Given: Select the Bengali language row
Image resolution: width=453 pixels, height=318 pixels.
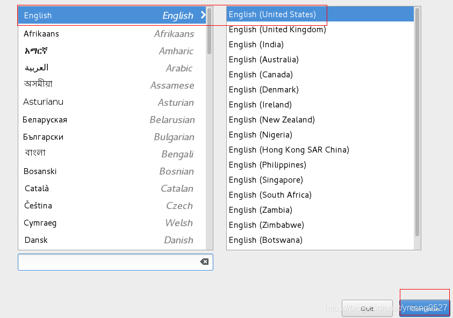Looking at the screenshot, I should (112, 154).
